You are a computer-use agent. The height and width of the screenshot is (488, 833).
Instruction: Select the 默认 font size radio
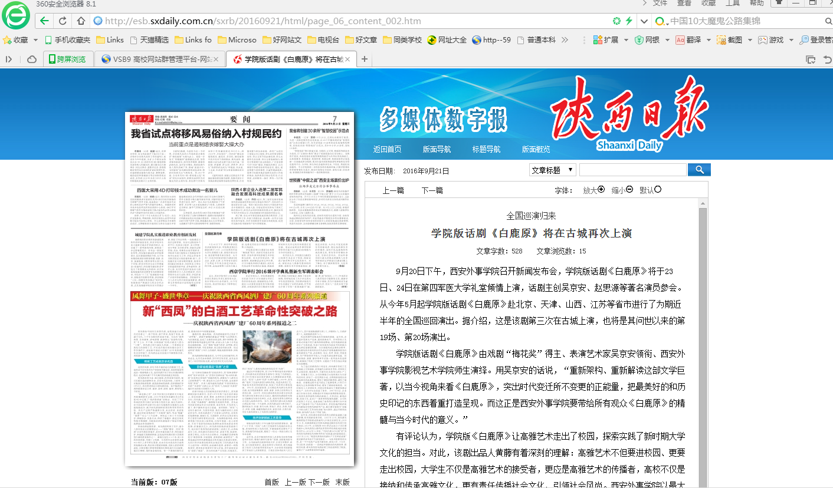(x=658, y=189)
